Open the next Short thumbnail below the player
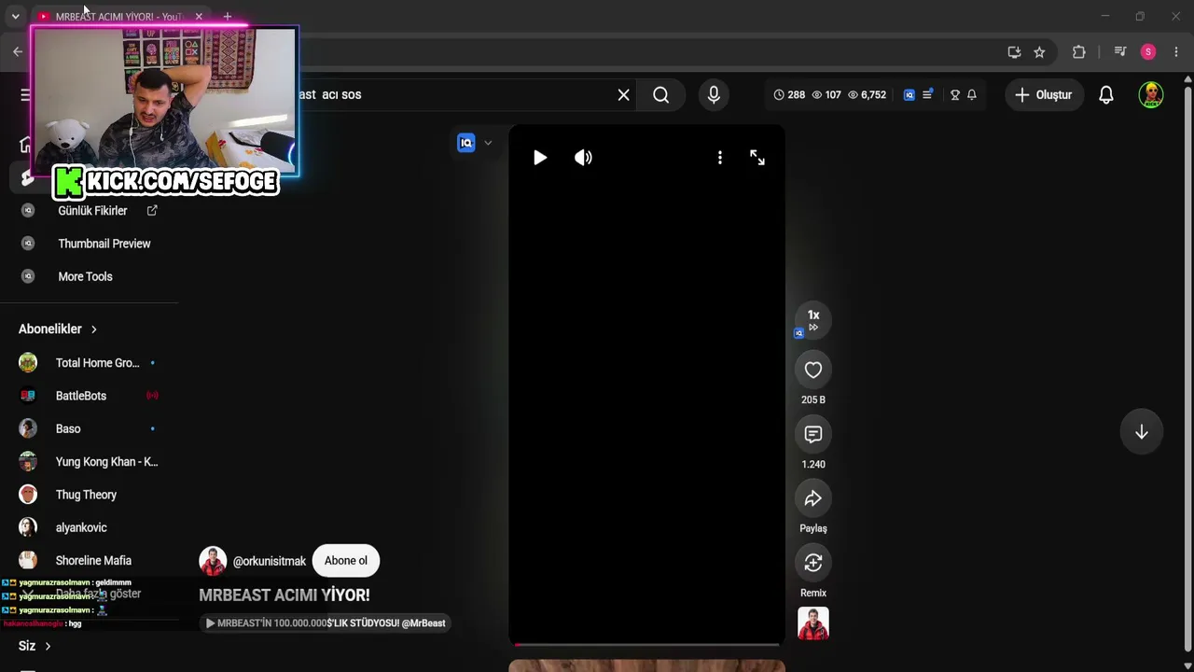 point(646,665)
